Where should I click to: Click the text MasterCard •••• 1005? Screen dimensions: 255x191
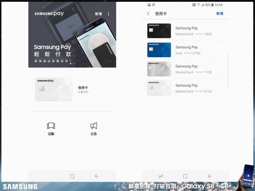(193, 34)
